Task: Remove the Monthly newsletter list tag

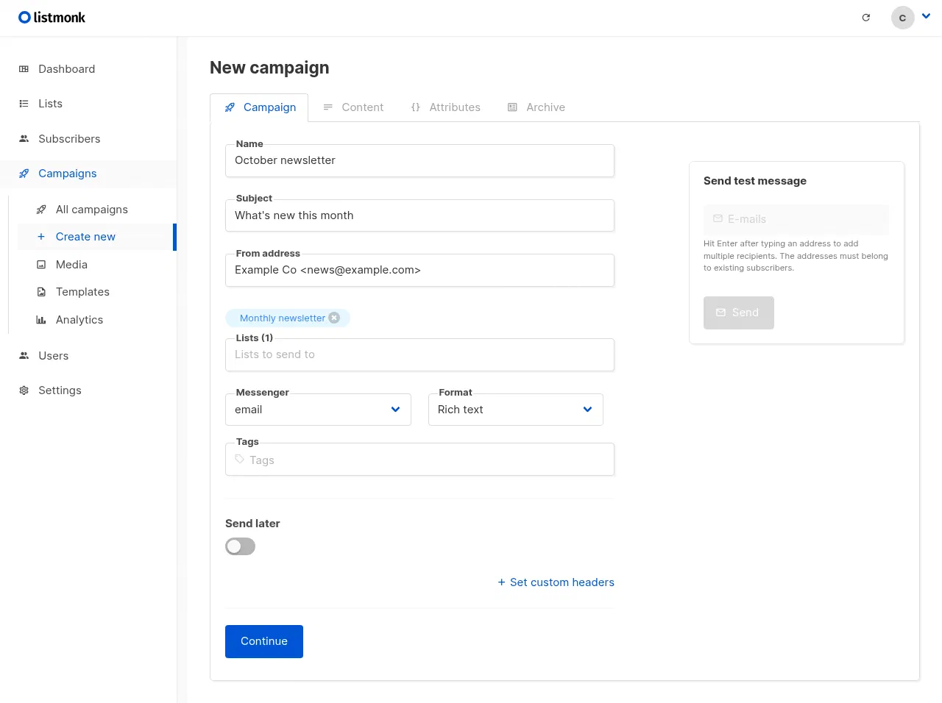Action: (x=334, y=318)
